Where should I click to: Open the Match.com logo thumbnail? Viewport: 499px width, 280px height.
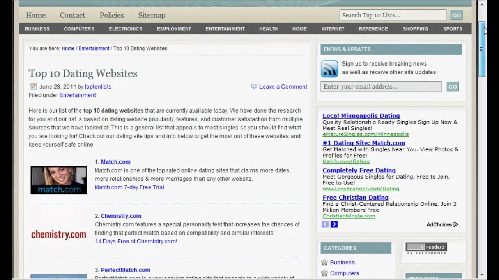[59, 180]
